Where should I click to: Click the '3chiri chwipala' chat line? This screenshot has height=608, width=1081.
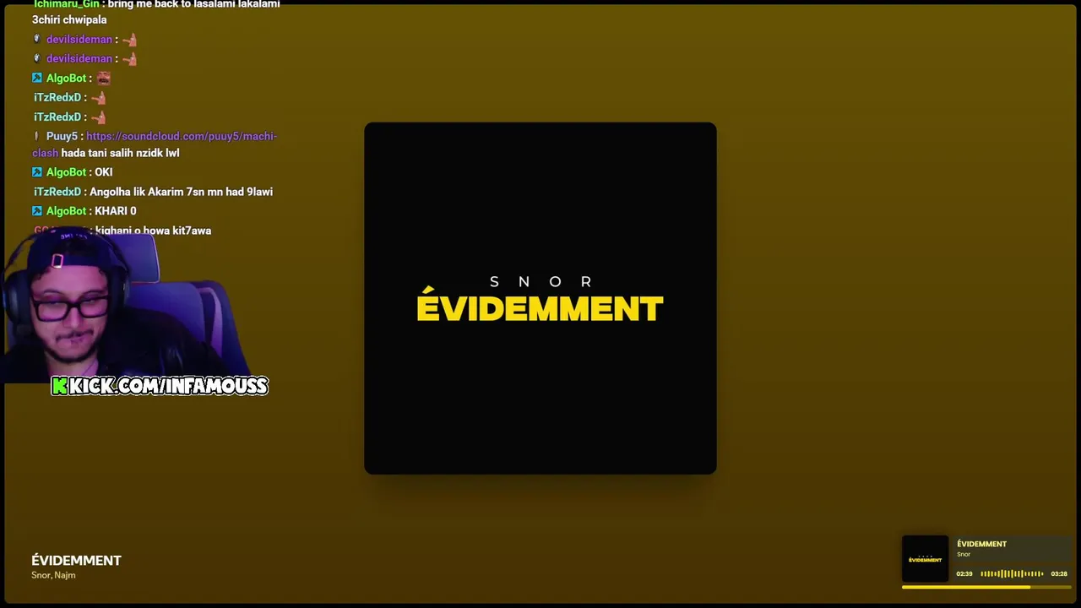click(x=69, y=20)
